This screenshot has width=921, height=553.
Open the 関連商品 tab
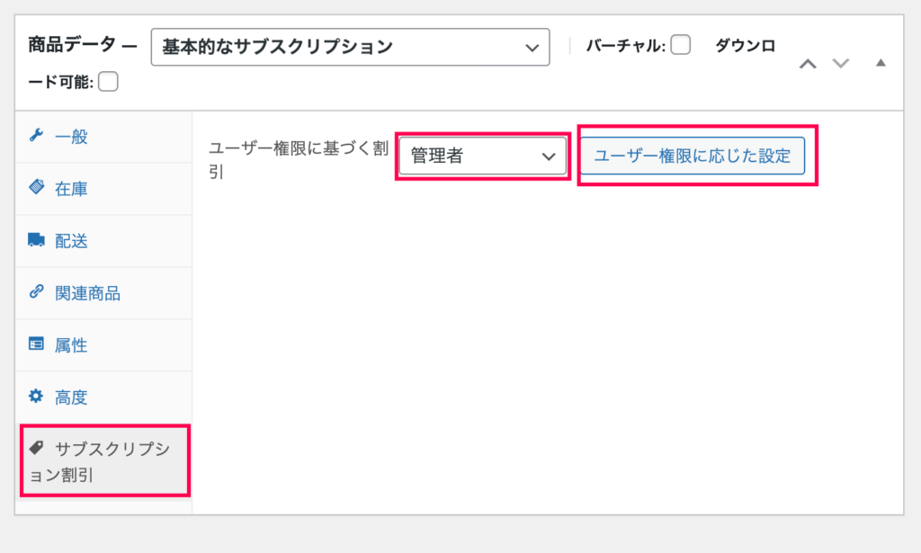click(103, 293)
